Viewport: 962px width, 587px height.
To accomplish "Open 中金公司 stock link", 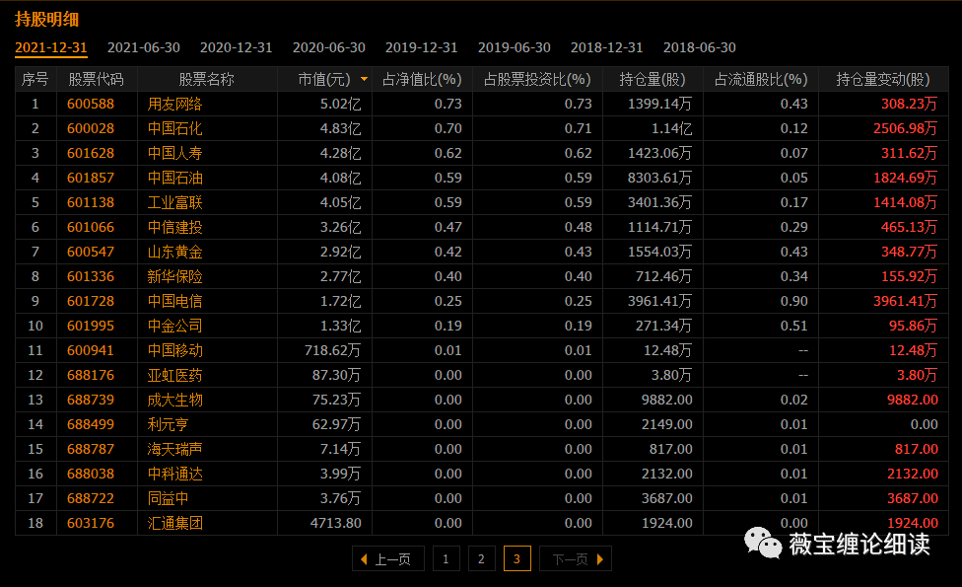I will click(x=174, y=326).
